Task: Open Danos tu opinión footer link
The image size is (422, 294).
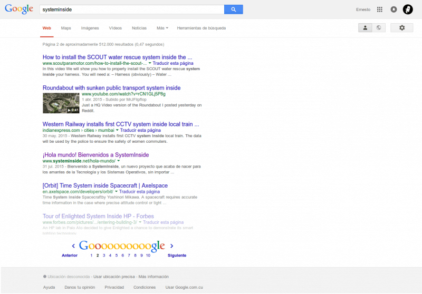Action: pyautogui.click(x=80, y=287)
